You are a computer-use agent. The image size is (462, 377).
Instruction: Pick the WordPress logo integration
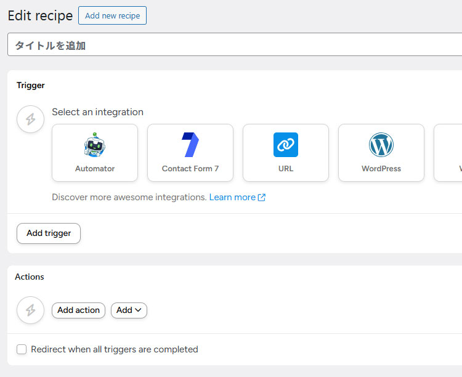tap(381, 145)
